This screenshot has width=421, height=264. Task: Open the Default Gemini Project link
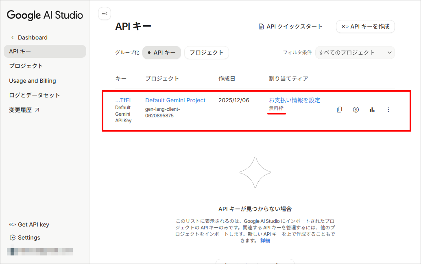click(x=175, y=100)
